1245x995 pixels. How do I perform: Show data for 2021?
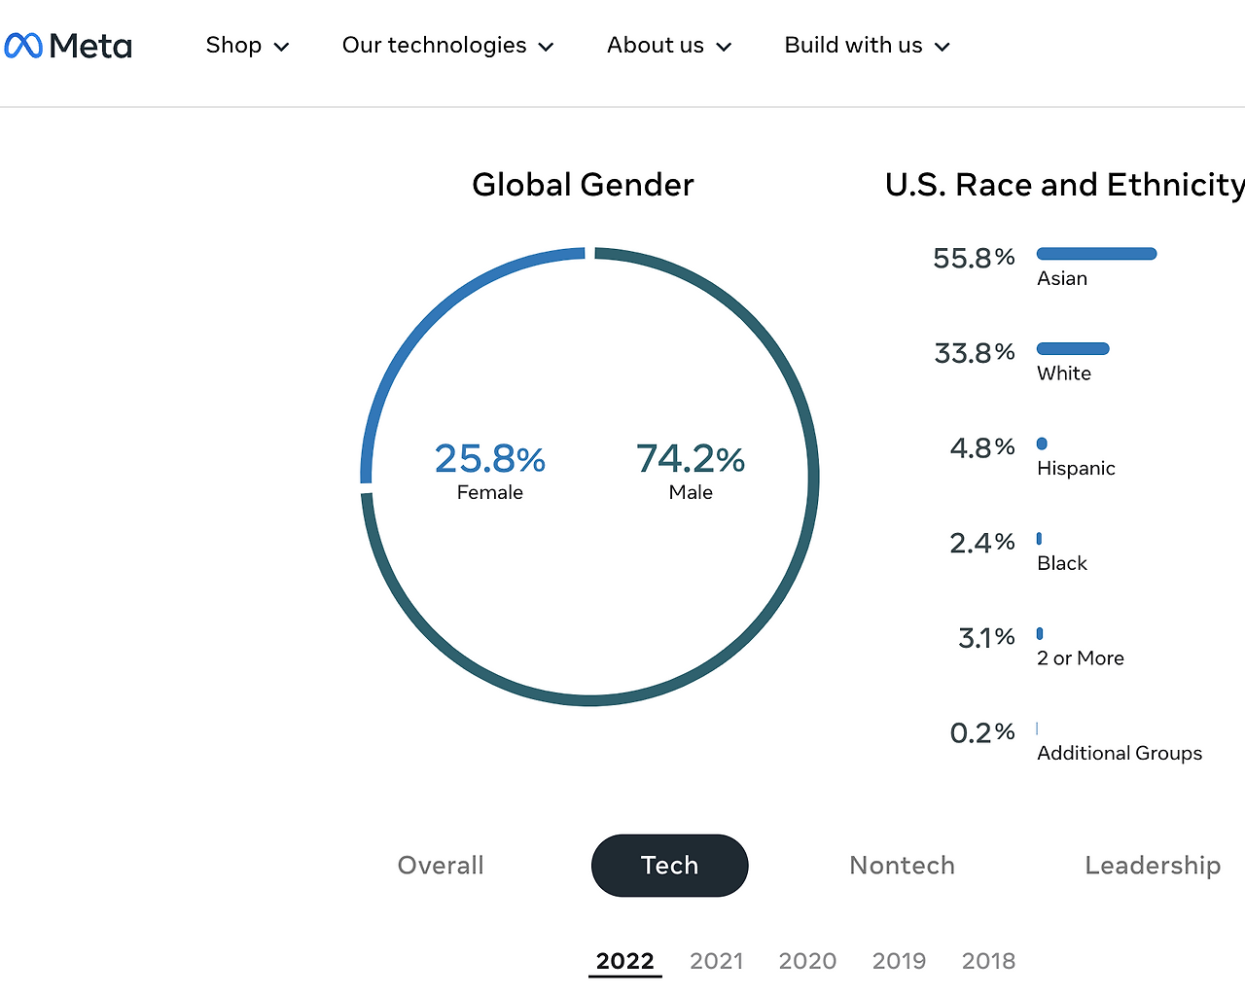coord(716,961)
